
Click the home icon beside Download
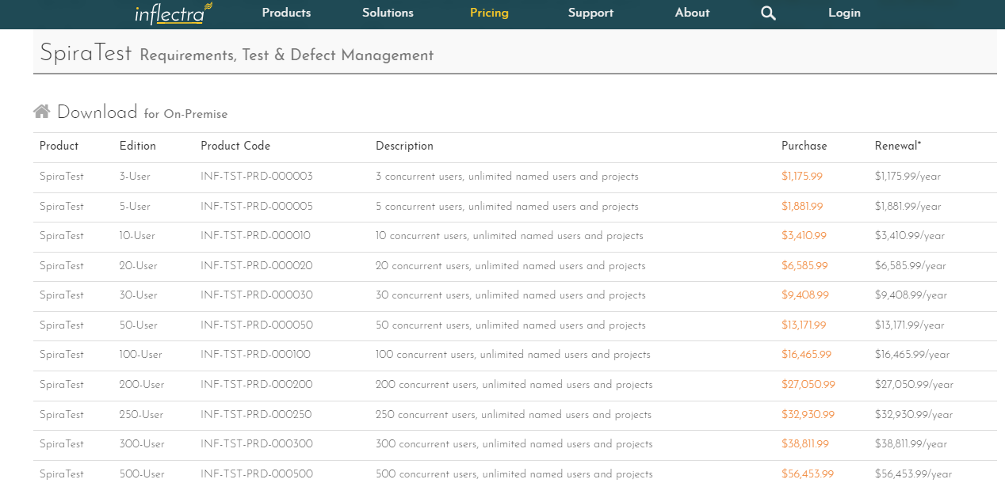tap(42, 112)
